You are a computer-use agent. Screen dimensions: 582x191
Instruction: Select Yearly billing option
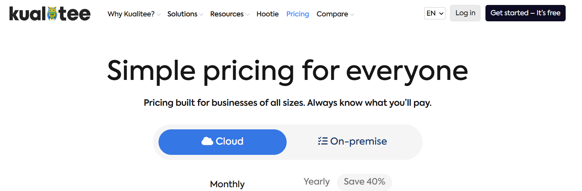[x=317, y=182]
